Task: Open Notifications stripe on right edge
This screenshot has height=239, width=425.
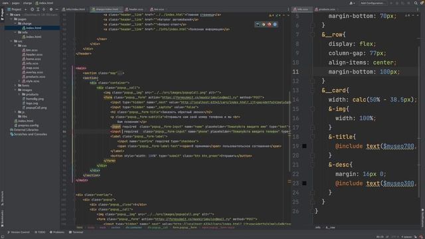Action: click(x=422, y=218)
